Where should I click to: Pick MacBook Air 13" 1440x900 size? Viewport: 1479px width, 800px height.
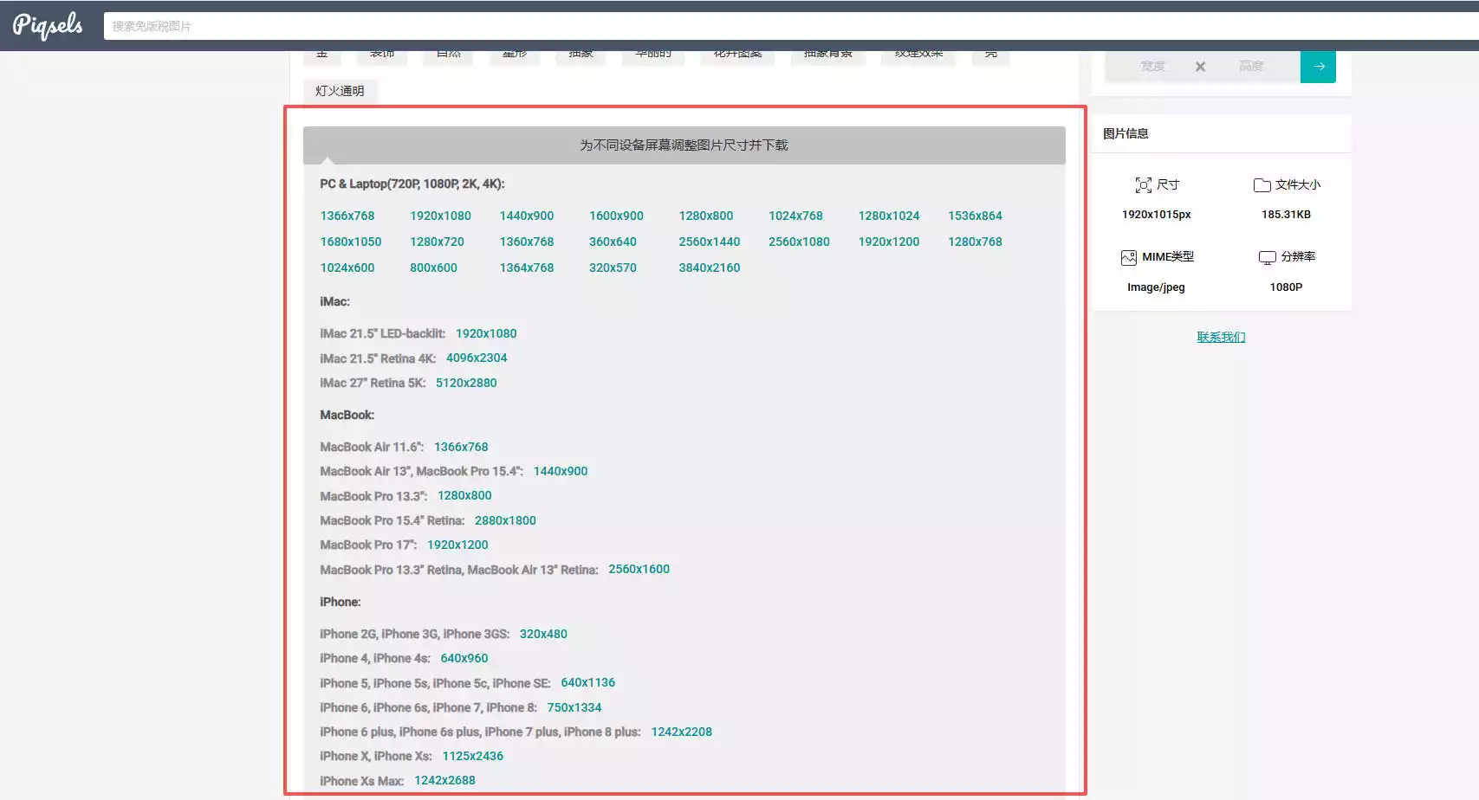pyautogui.click(x=561, y=472)
